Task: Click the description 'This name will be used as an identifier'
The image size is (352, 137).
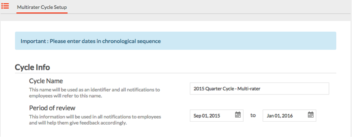Action: click(x=95, y=93)
